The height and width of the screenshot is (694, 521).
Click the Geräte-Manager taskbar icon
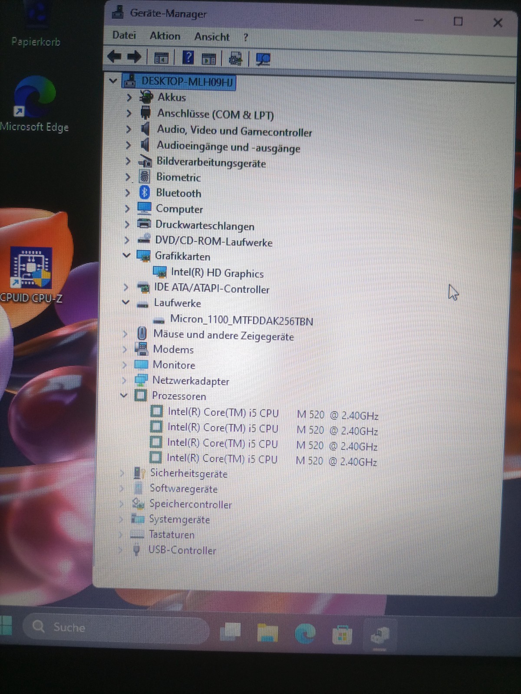click(380, 636)
